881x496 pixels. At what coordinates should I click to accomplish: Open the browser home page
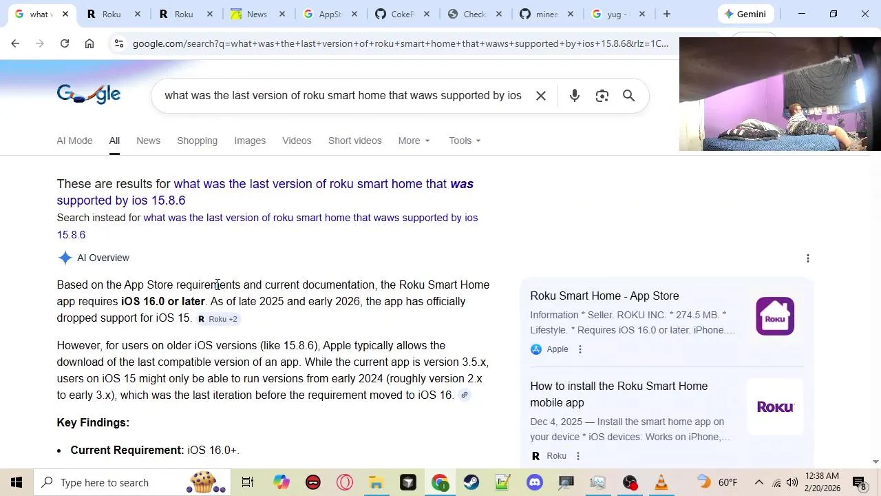click(x=89, y=43)
